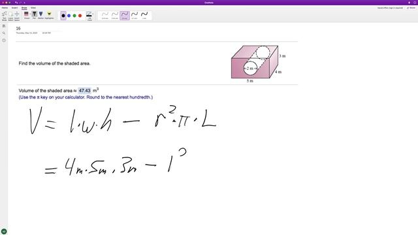Viewport: 418px width, 235px height.
Task: Select the thinnest pen stroke thickness
Action: tap(105, 15)
